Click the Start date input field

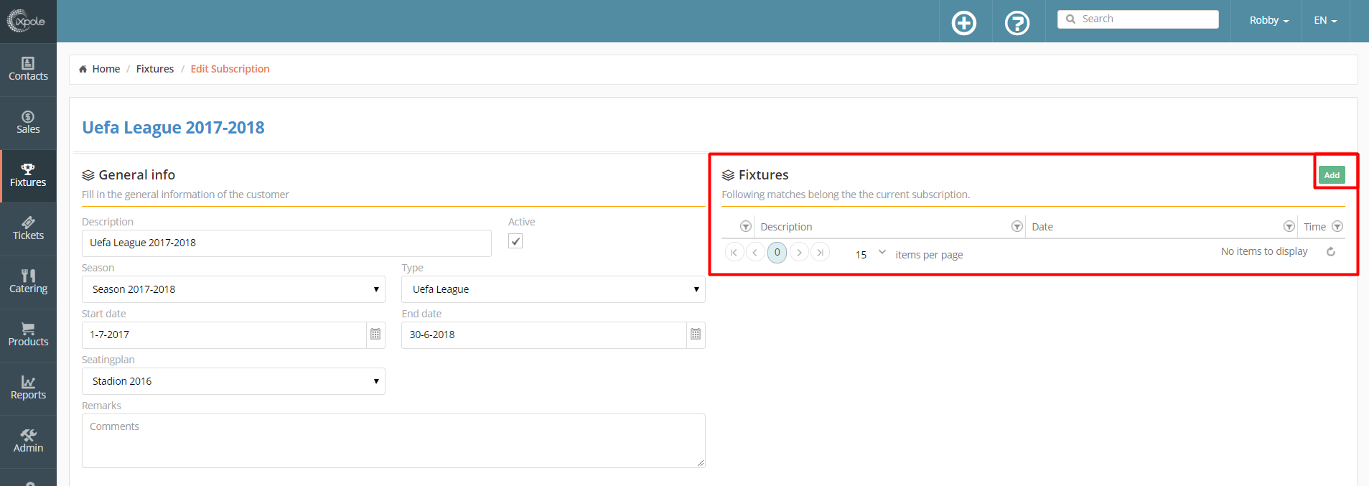coord(224,335)
